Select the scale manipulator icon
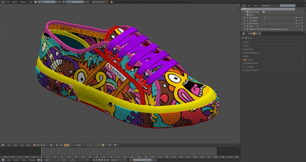306x162 pixels. click(74, 145)
